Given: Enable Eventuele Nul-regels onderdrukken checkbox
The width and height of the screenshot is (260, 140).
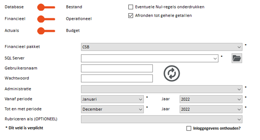Looking at the screenshot, I should pos(131,7).
